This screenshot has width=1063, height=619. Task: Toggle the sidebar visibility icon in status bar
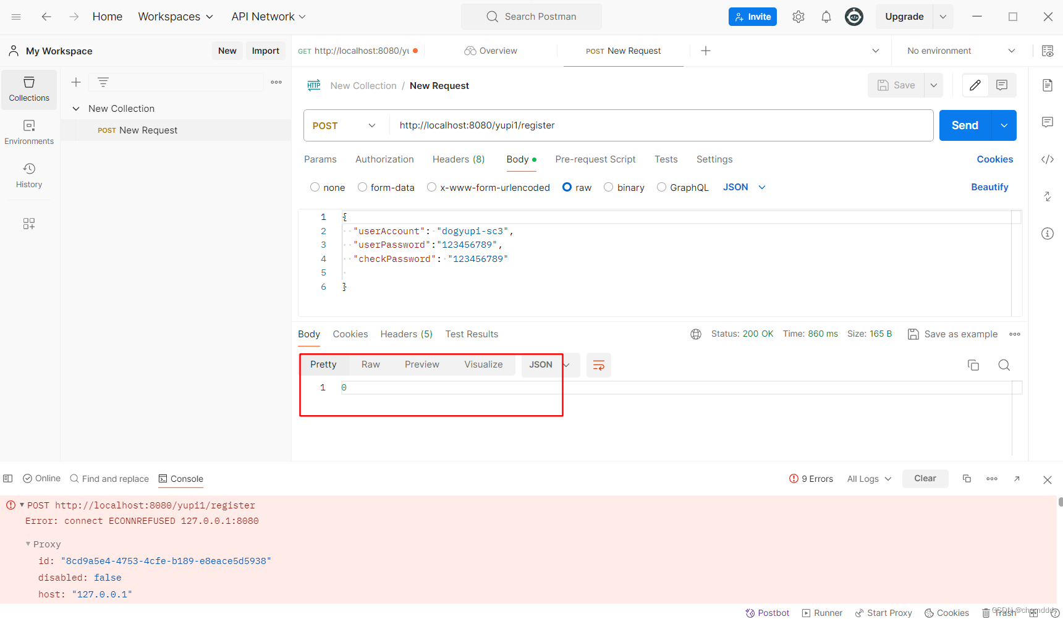(x=8, y=479)
